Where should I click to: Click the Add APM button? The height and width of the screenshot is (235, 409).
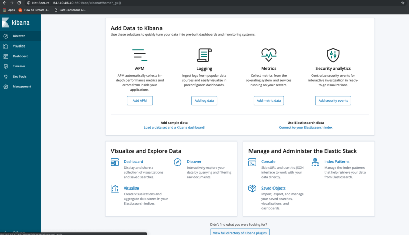coord(140,101)
